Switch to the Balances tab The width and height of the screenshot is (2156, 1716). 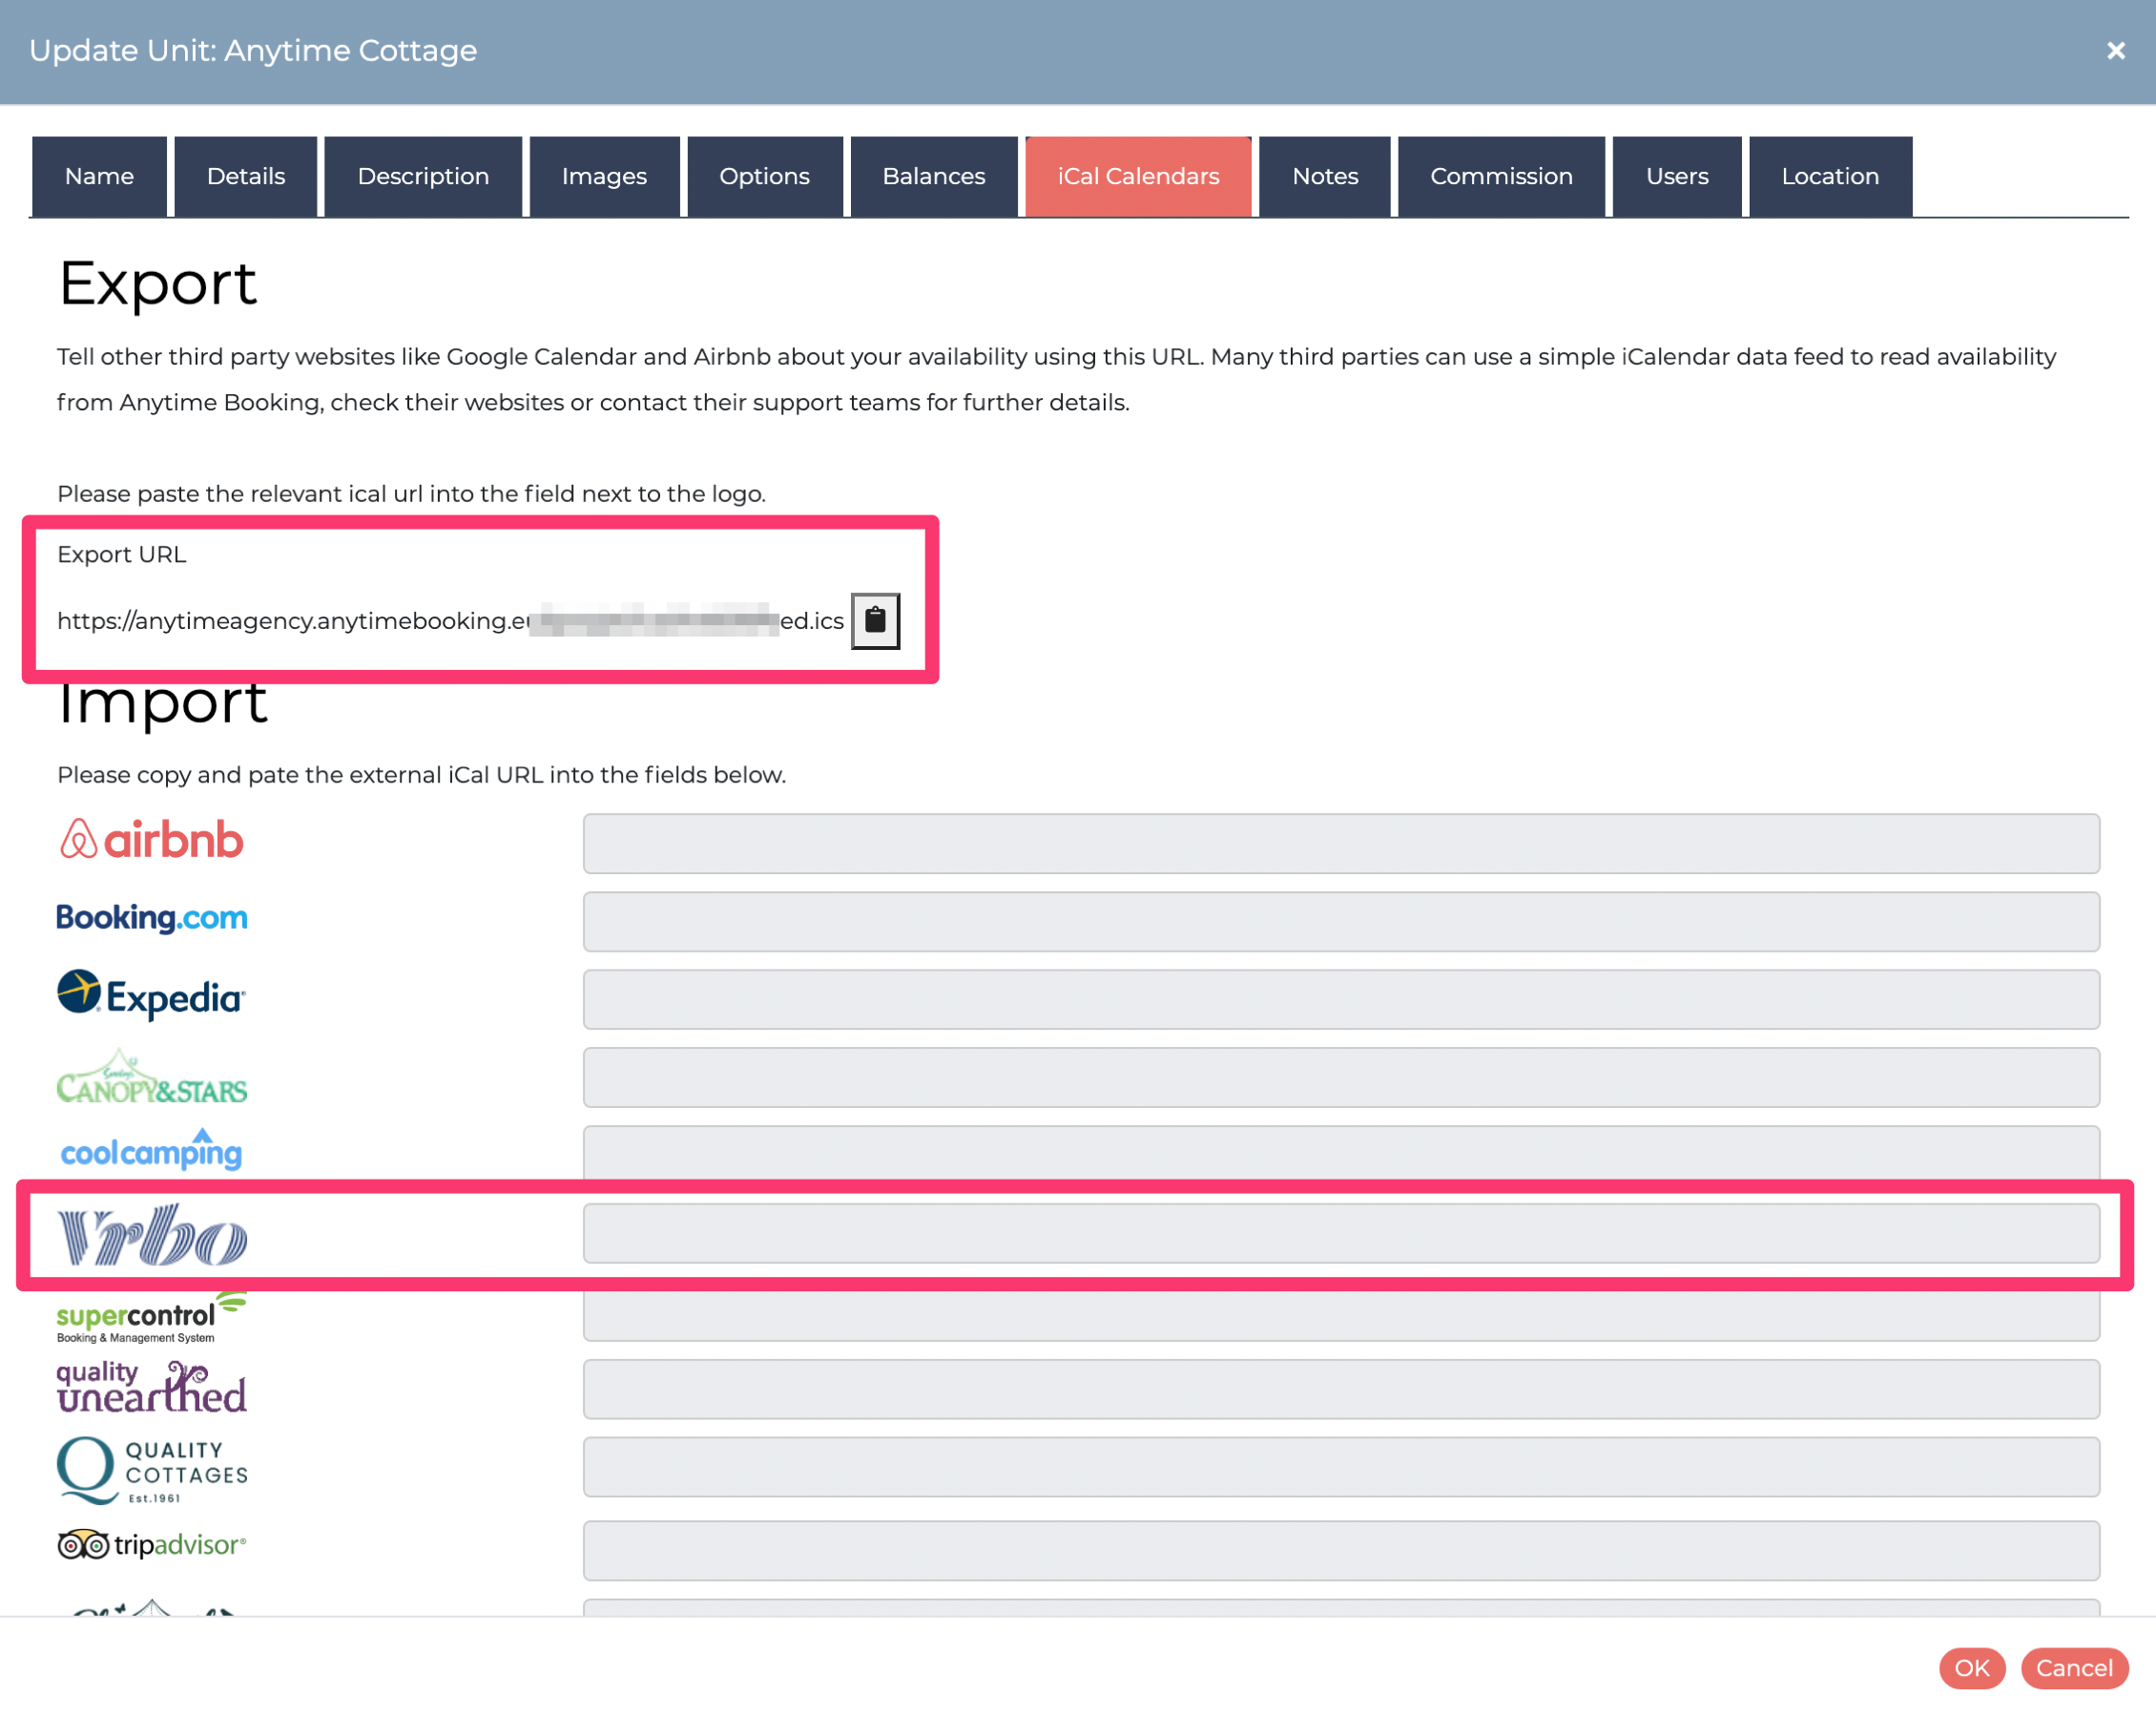point(934,177)
